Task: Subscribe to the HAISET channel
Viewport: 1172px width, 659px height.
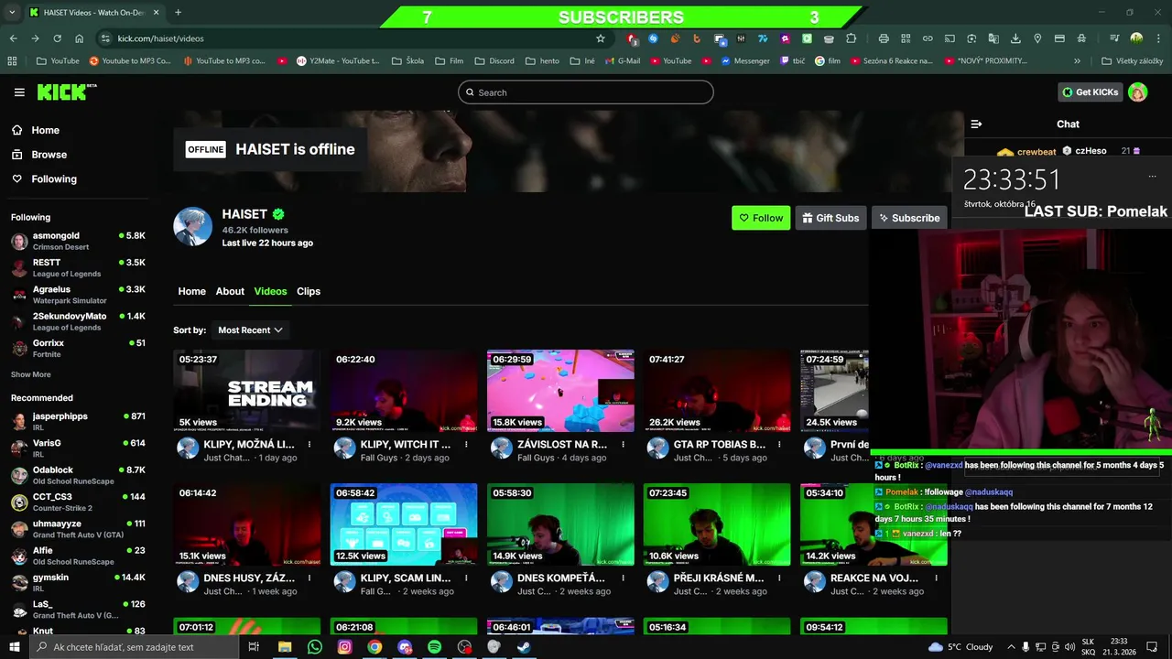Action: (909, 218)
